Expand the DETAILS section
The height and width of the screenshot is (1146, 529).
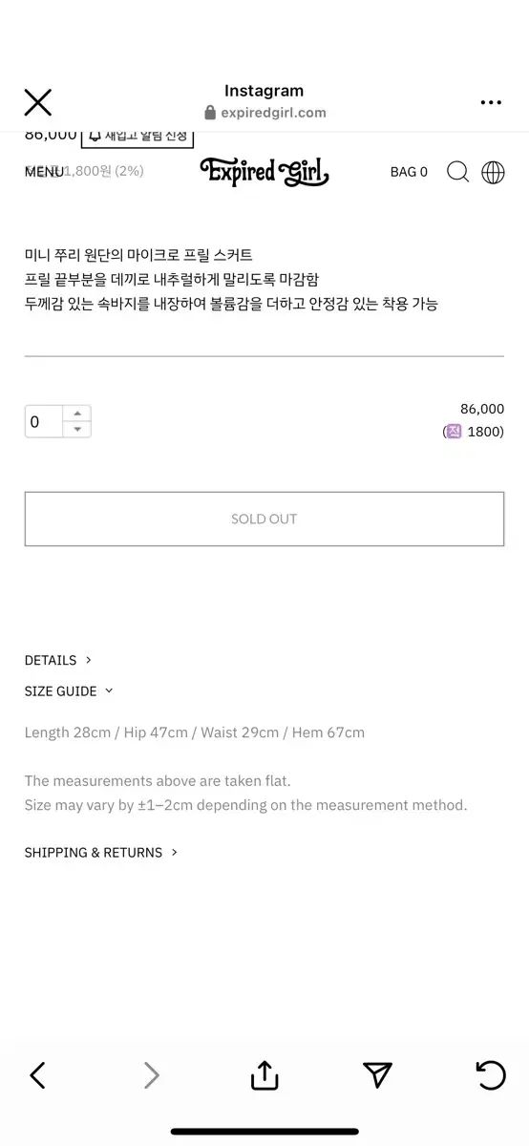[x=58, y=660]
